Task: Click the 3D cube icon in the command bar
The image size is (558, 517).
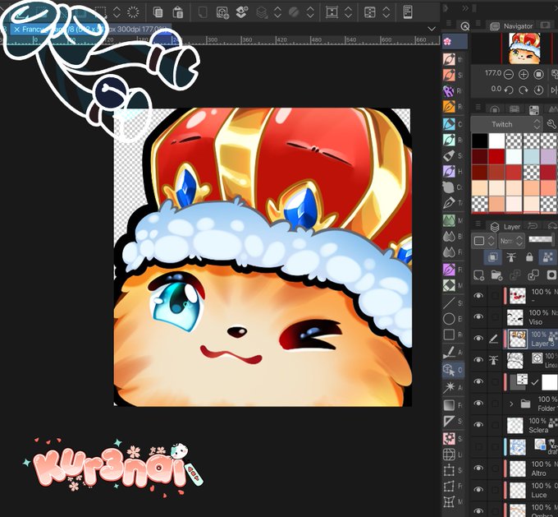Action: [222, 12]
